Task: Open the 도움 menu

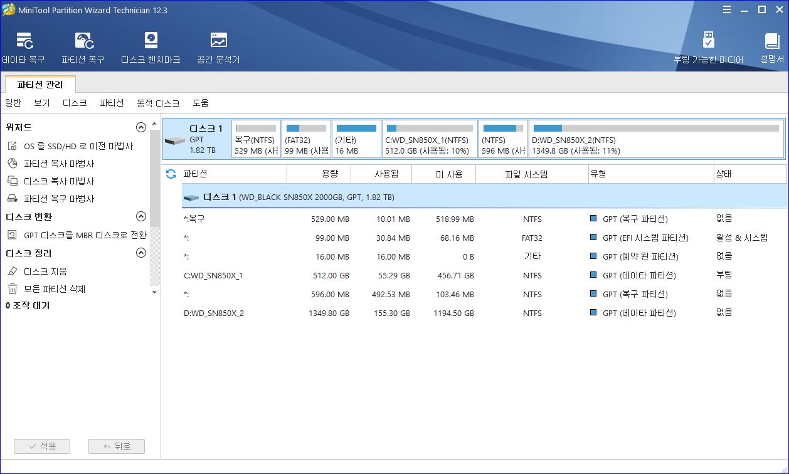Action: [x=201, y=103]
